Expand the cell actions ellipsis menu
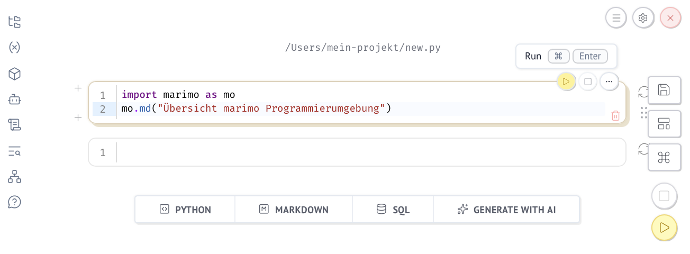This screenshot has height=254, width=690. point(609,81)
